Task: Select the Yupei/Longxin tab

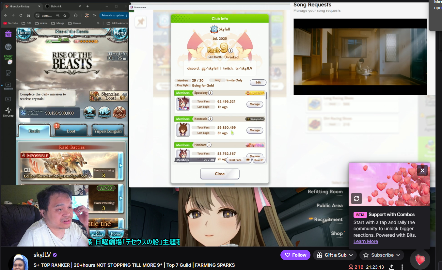Action: [x=108, y=131]
